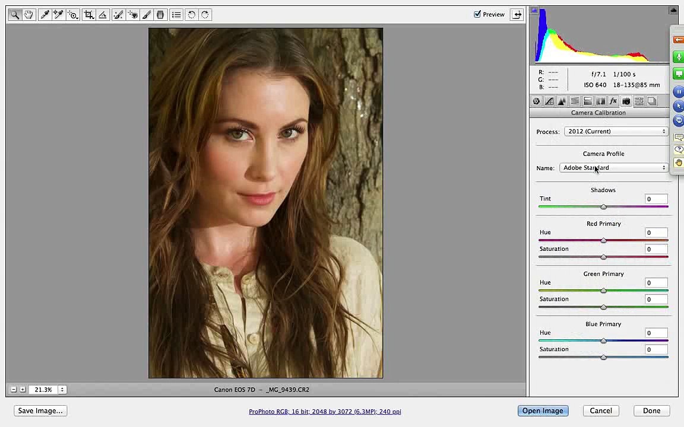The height and width of the screenshot is (427, 684).
Task: Click the blue pause recording button
Action: click(678, 92)
